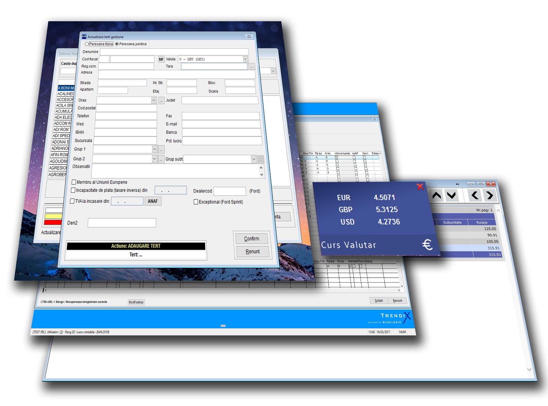Select A BONI IM row in terti list
The width and height of the screenshot is (548, 406).
pos(66,88)
